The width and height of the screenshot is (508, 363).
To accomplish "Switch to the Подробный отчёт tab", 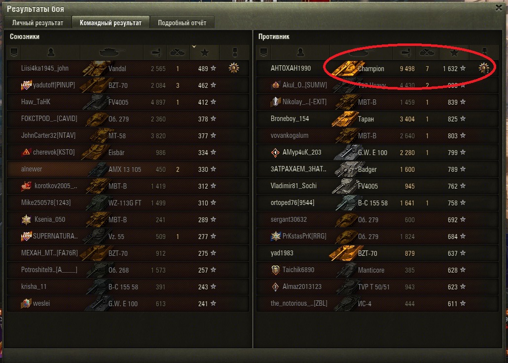I will coord(182,23).
